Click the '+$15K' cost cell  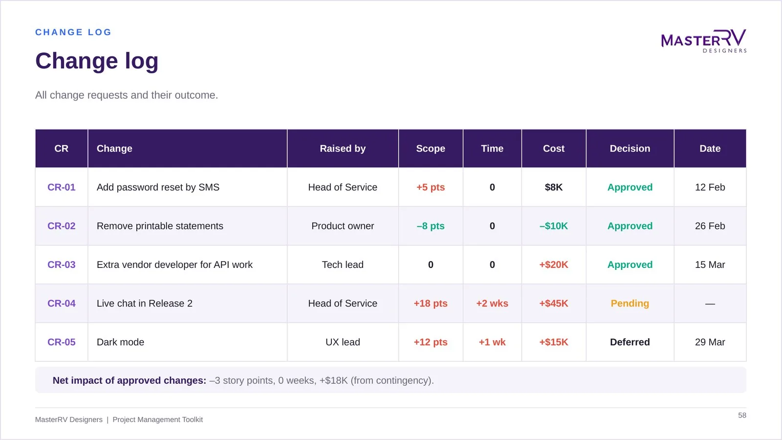[554, 342]
